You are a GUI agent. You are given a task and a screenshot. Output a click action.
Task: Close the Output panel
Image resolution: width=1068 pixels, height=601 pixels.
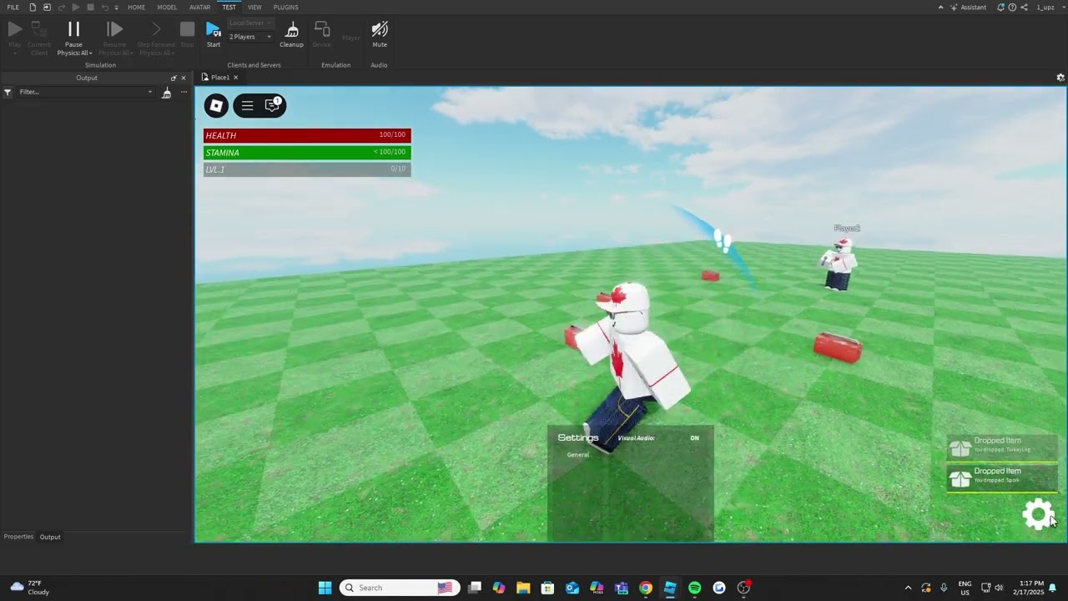[184, 78]
